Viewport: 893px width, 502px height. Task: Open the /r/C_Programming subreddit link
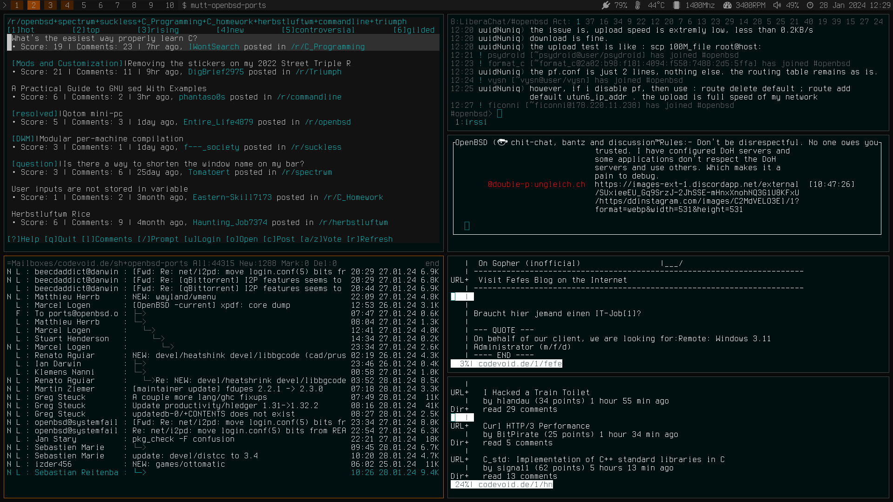click(x=327, y=46)
